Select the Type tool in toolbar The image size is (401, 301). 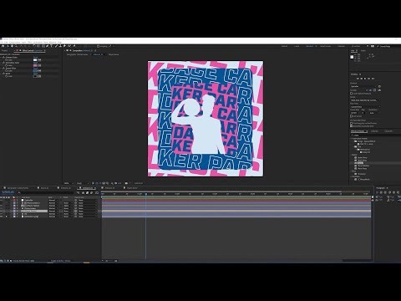click(x=51, y=46)
